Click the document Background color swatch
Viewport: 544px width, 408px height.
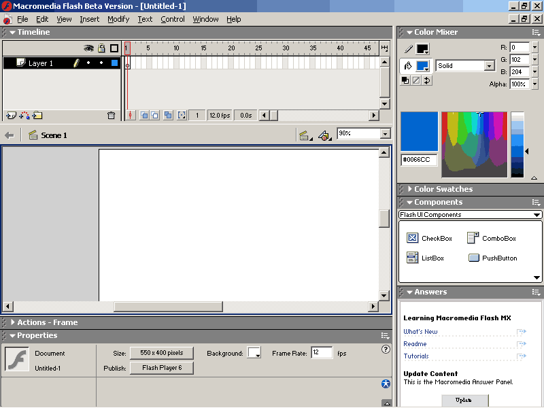[254, 353]
